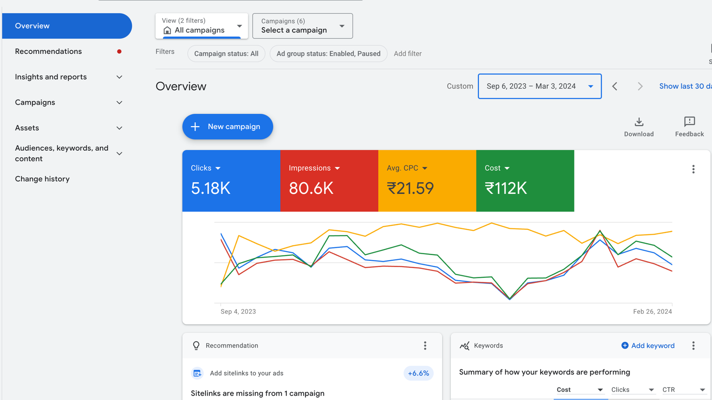Image resolution: width=712 pixels, height=400 pixels.
Task: Open Keywords card more options menu
Action: pos(693,346)
